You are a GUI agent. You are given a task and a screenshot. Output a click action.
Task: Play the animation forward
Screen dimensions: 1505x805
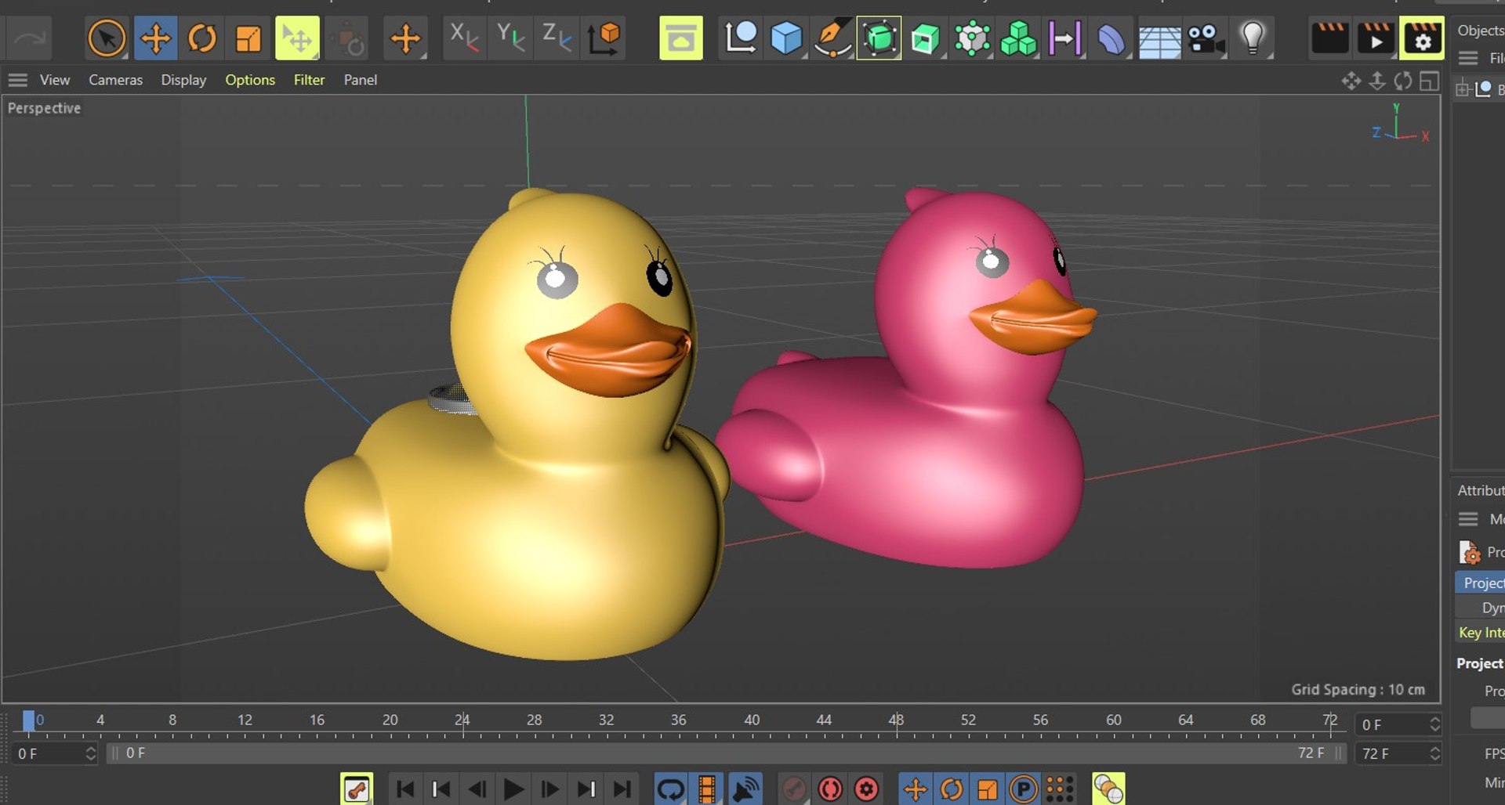(x=513, y=789)
